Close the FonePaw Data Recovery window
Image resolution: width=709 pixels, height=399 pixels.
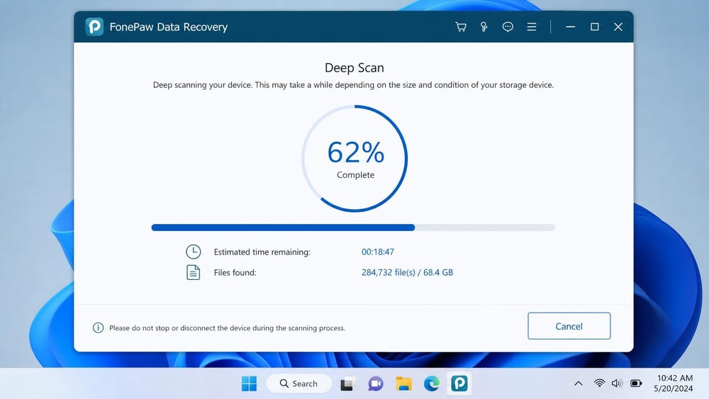(x=618, y=27)
